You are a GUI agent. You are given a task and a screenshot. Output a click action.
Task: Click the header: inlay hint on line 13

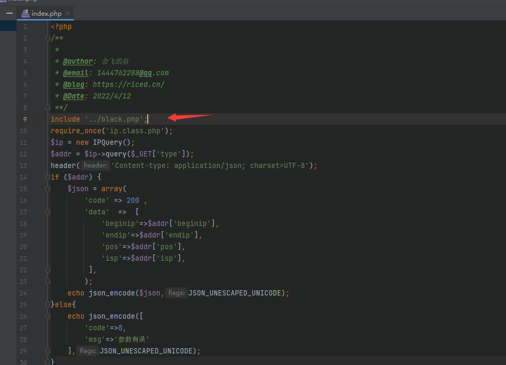click(95, 165)
